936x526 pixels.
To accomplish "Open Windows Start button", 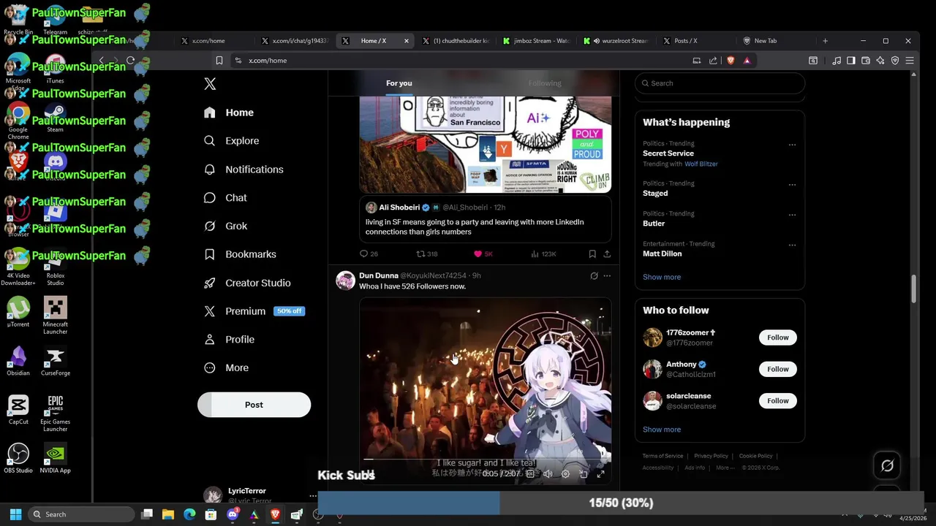I will click(15, 514).
